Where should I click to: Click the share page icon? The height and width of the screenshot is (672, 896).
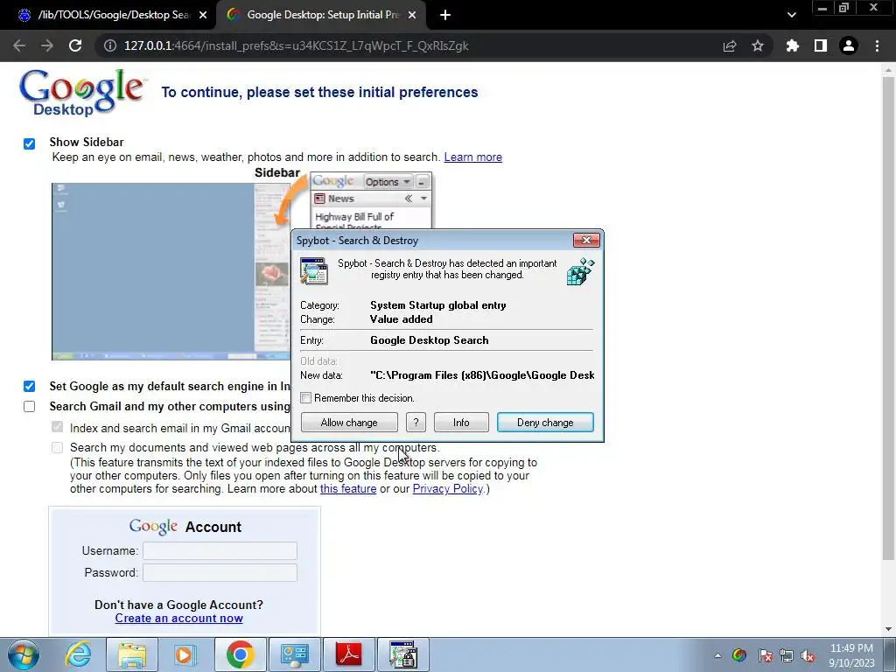tap(730, 45)
